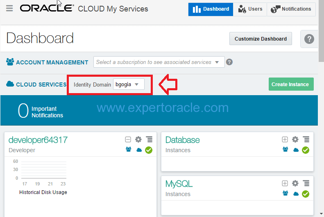The height and width of the screenshot is (217, 324).
Task: Expand the Identity Domain bgogia dropdown
Action: (129, 84)
